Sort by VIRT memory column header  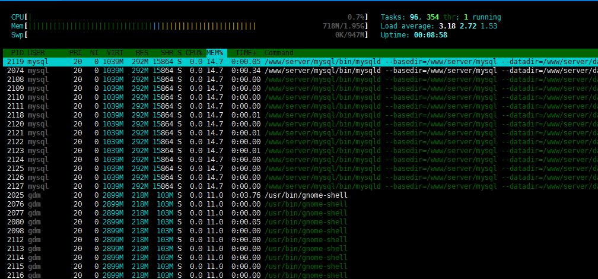tap(115, 53)
